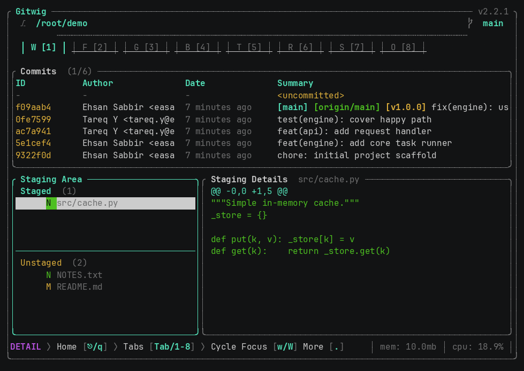Viewport: 524px width, 371px height.
Task: Click the diff line 'def get(k)'
Action: click(300, 251)
